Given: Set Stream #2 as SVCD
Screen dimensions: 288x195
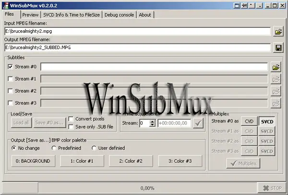Looking at the screenshot, I should click(267, 141).
